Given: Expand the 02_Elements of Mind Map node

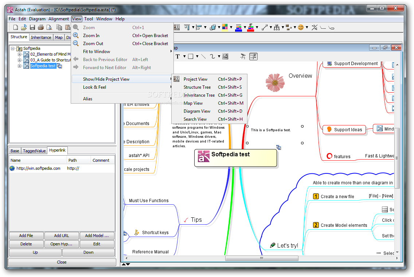Looking at the screenshot, I should point(20,54).
